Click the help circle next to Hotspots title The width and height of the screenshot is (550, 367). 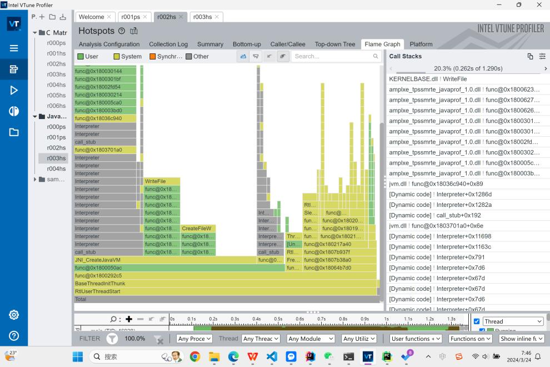coord(122,31)
